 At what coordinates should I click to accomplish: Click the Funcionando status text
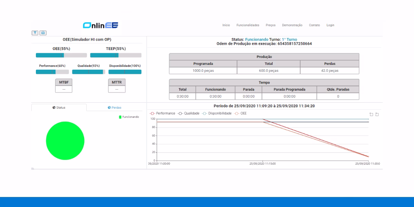[257, 40]
